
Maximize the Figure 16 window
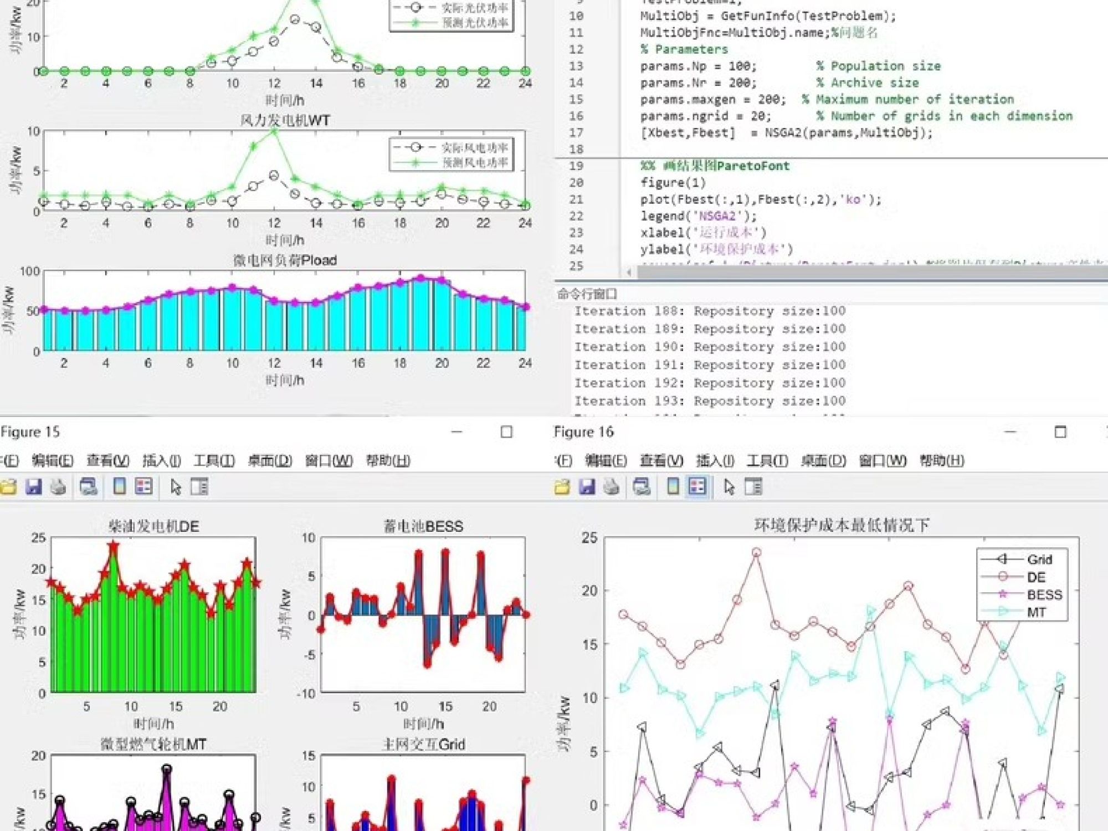pos(1060,432)
